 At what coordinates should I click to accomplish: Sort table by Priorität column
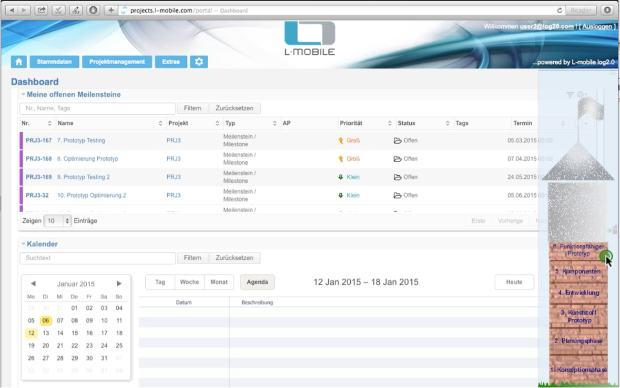coord(389,123)
